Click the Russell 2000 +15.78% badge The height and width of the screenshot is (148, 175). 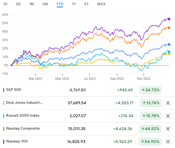point(151,116)
